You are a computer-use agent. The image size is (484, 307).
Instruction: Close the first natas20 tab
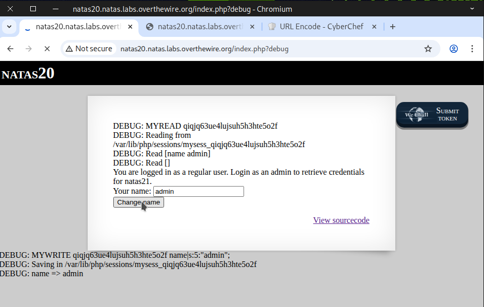[130, 27]
